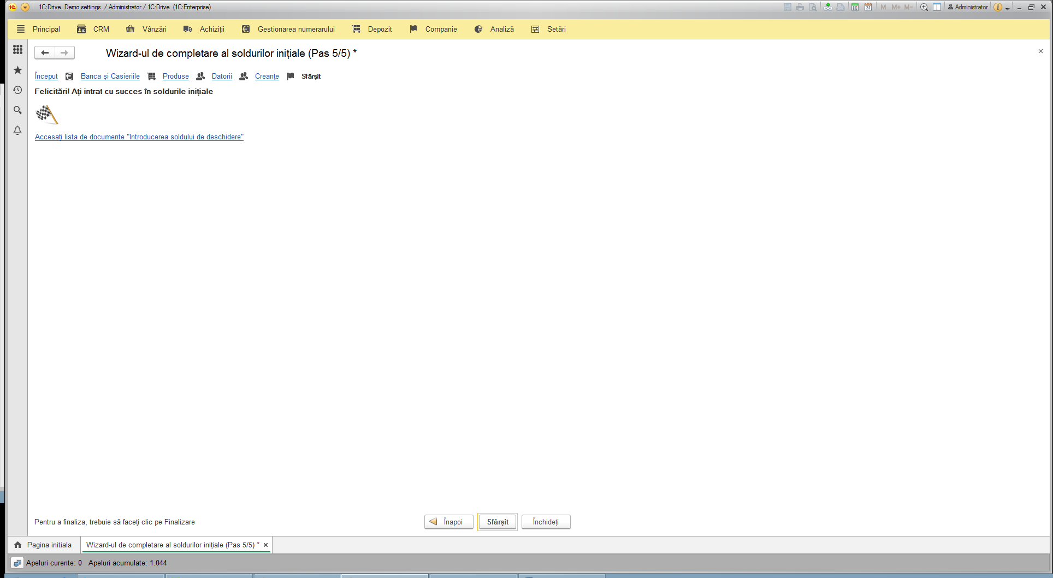Click the zoom magnifier icon in title bar

924,7
